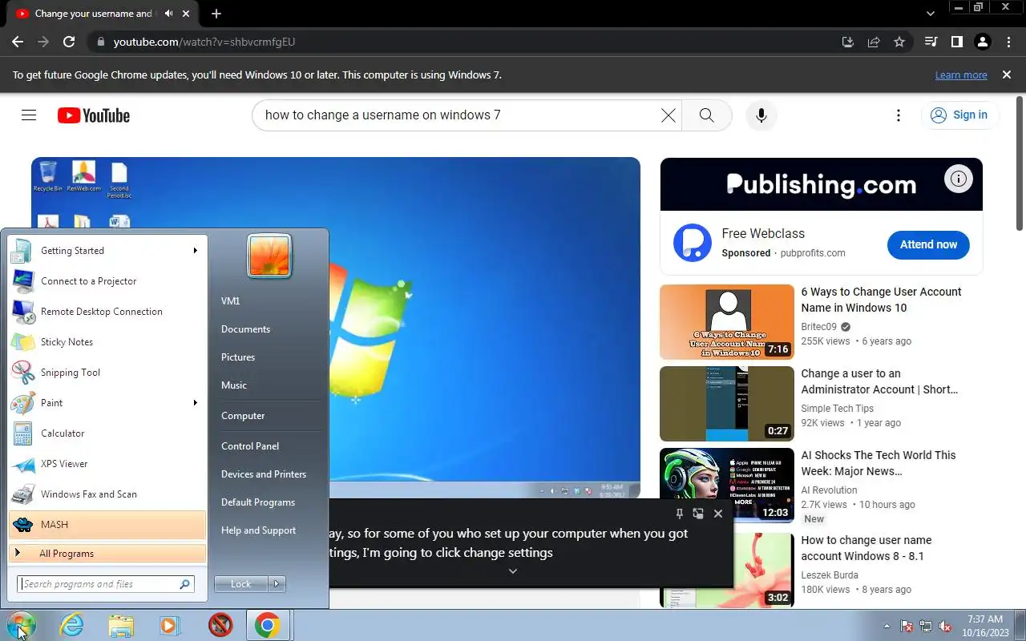Click Start menu search programs field
Screen dimensions: 1026x641
click(106, 584)
